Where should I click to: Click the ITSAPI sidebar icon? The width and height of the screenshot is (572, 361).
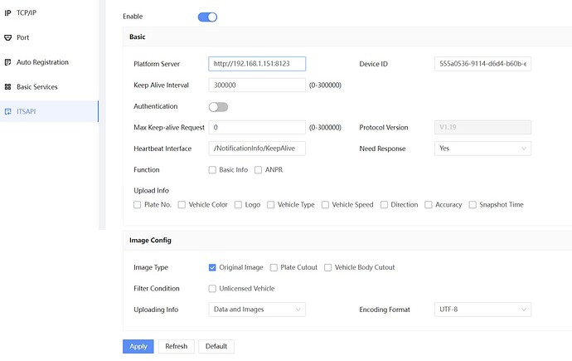(x=7, y=112)
